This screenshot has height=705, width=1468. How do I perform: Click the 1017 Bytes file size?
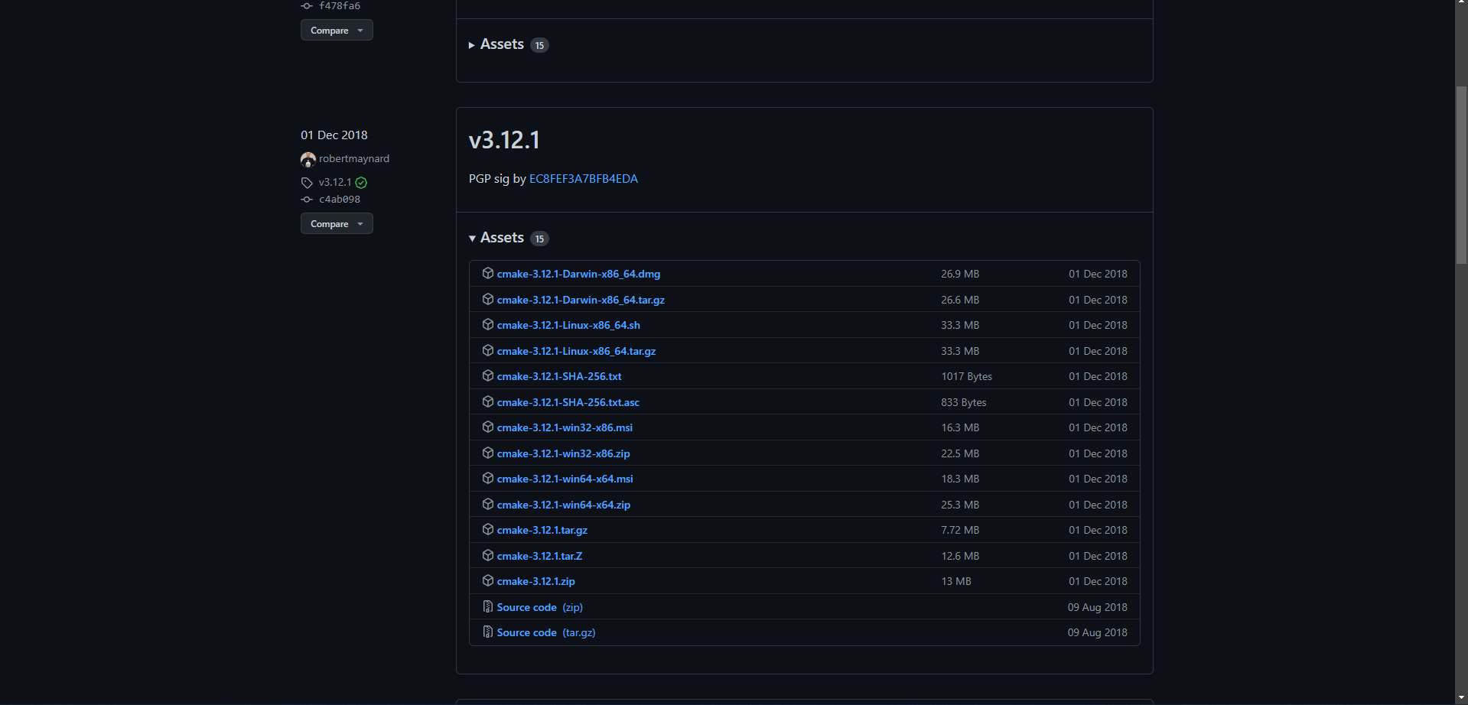point(967,376)
